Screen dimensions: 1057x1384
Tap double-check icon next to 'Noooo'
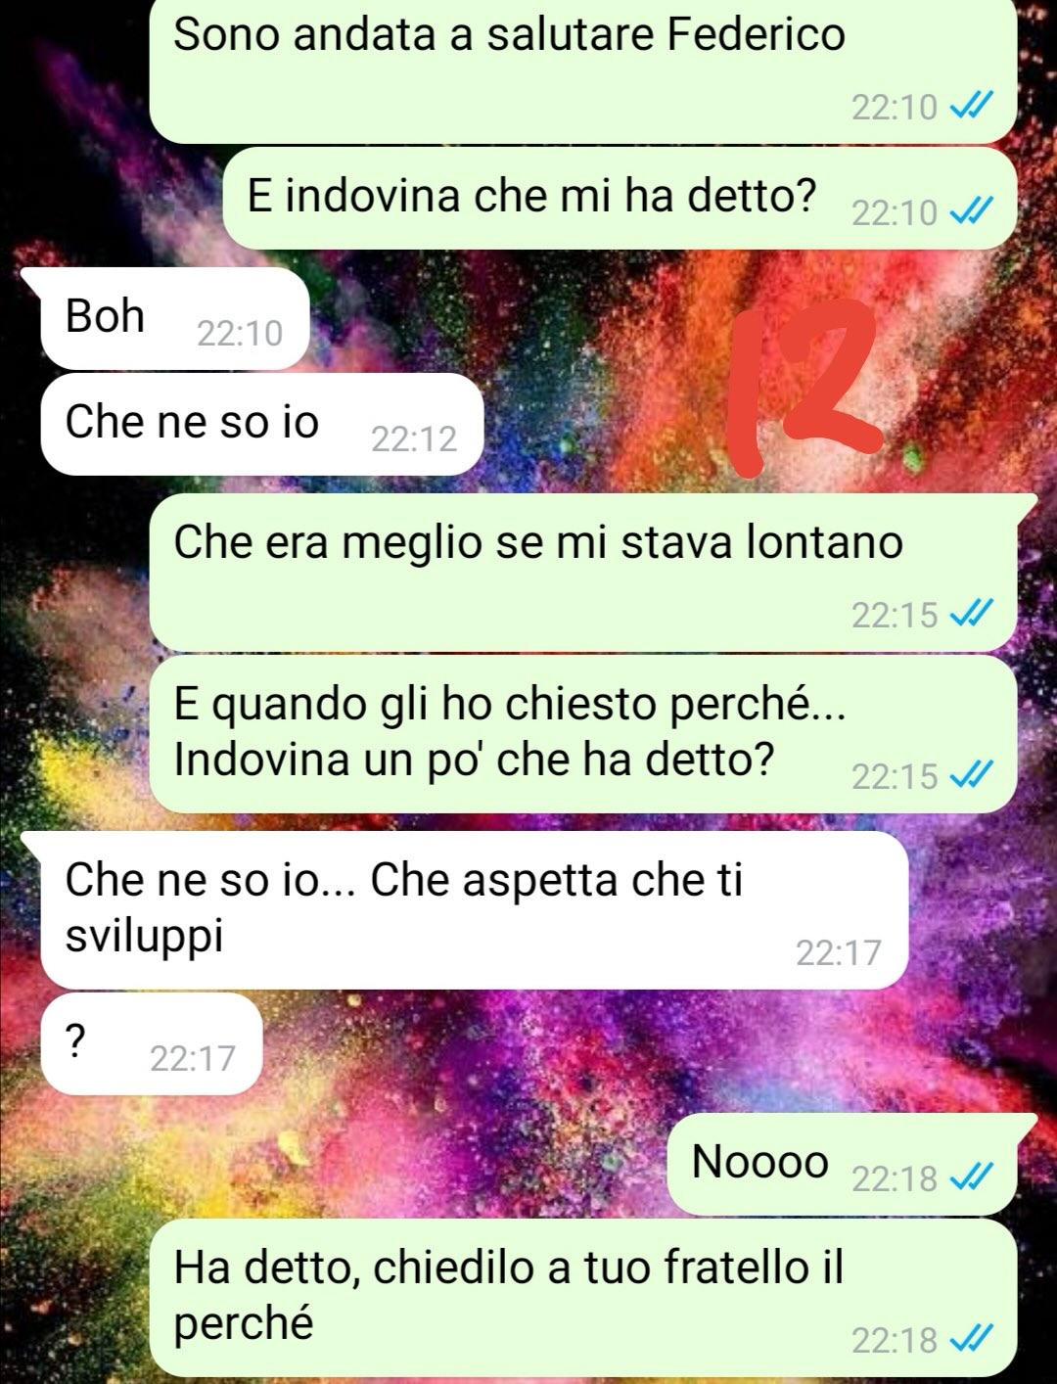click(973, 1177)
